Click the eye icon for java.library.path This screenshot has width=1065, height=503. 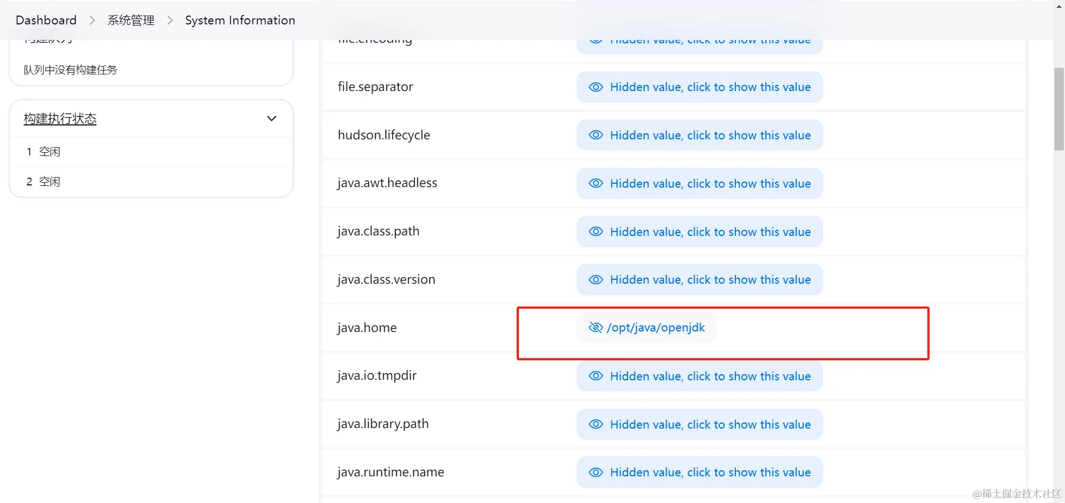595,424
